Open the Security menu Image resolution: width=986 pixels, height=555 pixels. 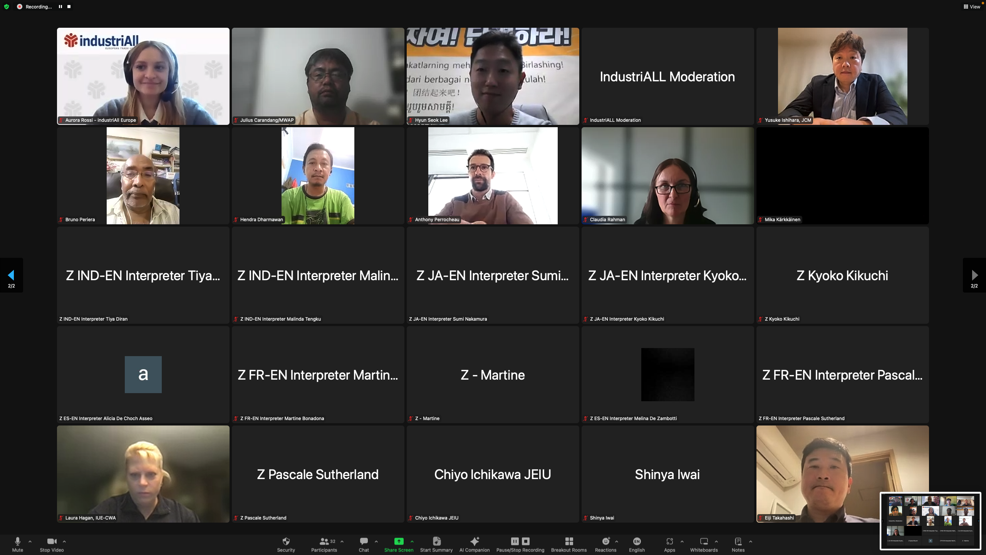tap(286, 544)
